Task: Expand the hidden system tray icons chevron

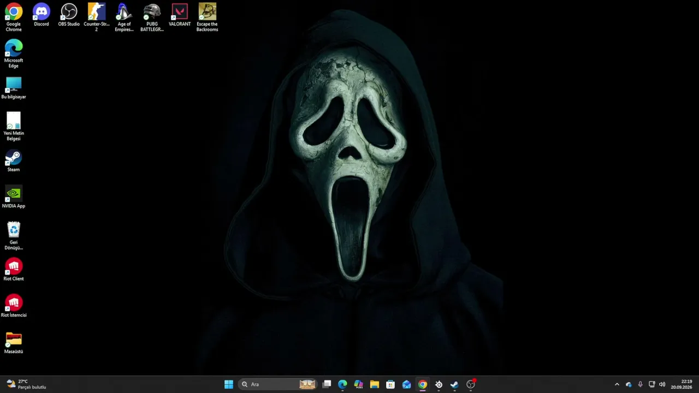Action: (617, 384)
